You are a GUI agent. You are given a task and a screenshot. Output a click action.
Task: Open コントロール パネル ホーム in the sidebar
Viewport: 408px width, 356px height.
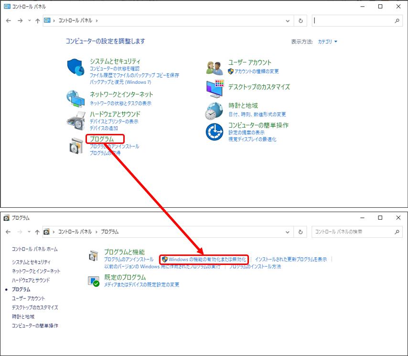click(x=34, y=249)
